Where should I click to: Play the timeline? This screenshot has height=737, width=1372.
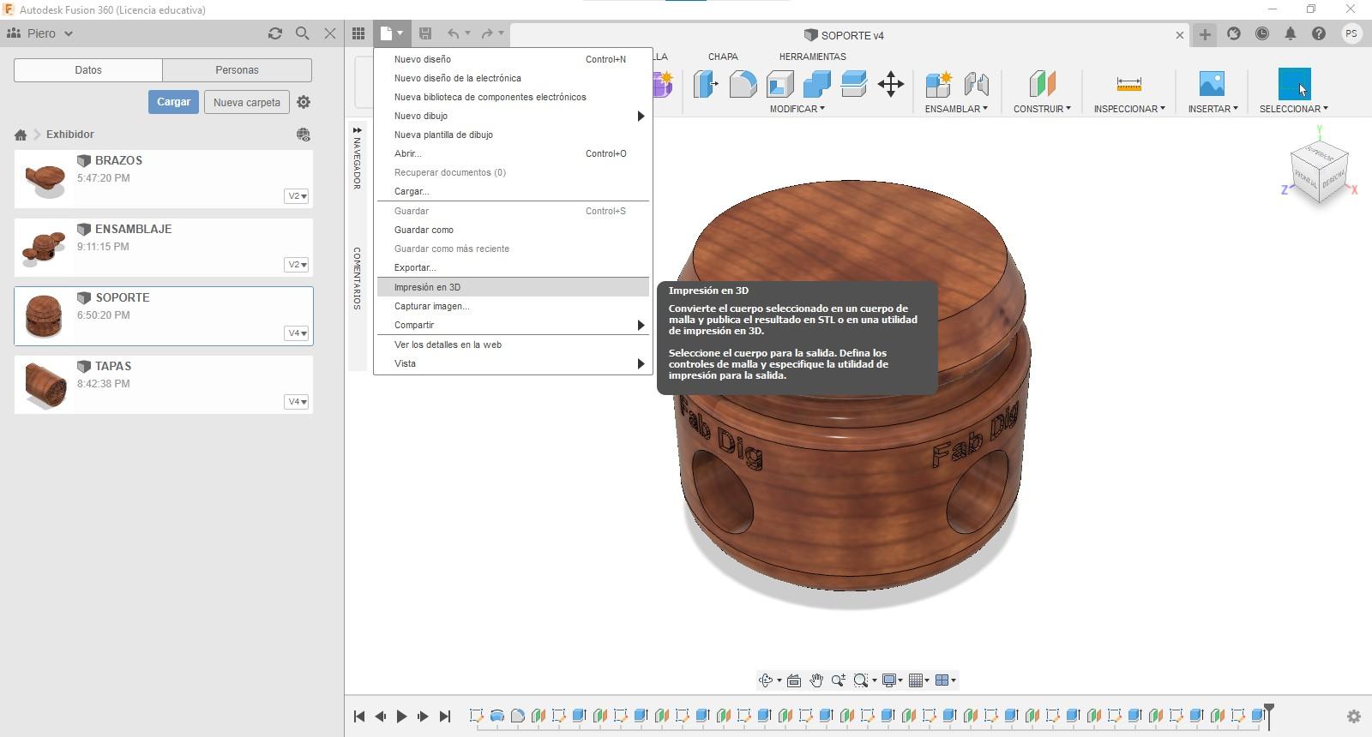(401, 716)
